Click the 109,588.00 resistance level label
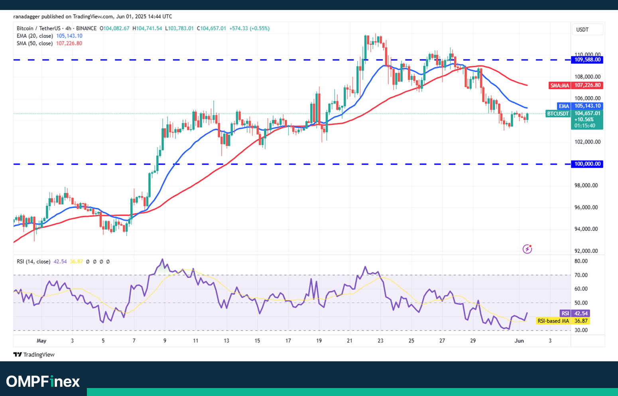The height and width of the screenshot is (396, 618). tap(587, 60)
